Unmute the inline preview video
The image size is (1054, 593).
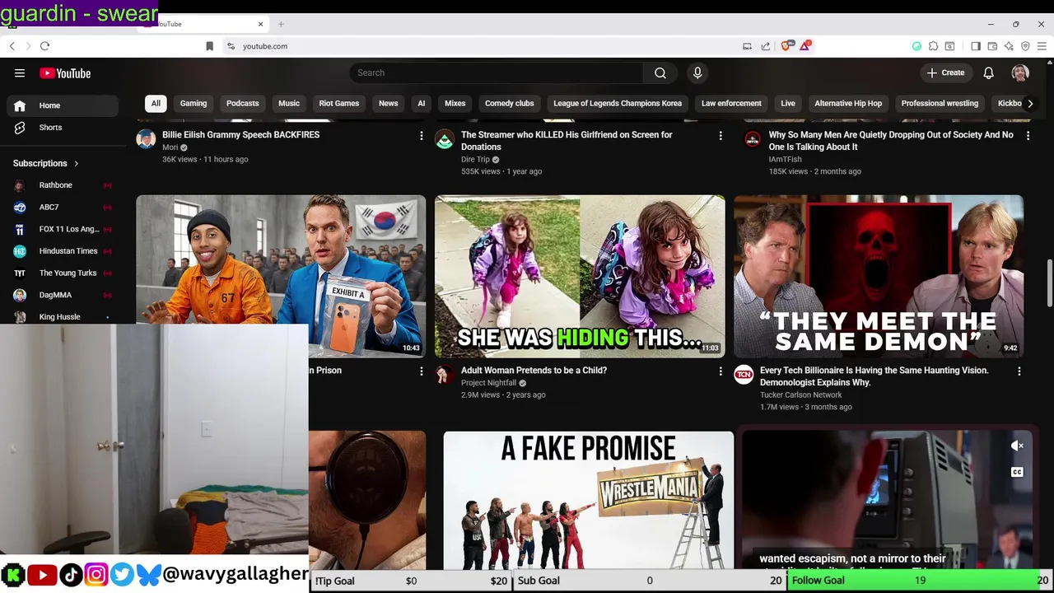(x=1017, y=446)
